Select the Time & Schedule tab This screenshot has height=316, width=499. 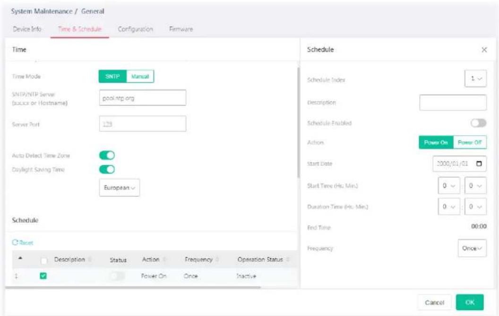[x=79, y=29]
